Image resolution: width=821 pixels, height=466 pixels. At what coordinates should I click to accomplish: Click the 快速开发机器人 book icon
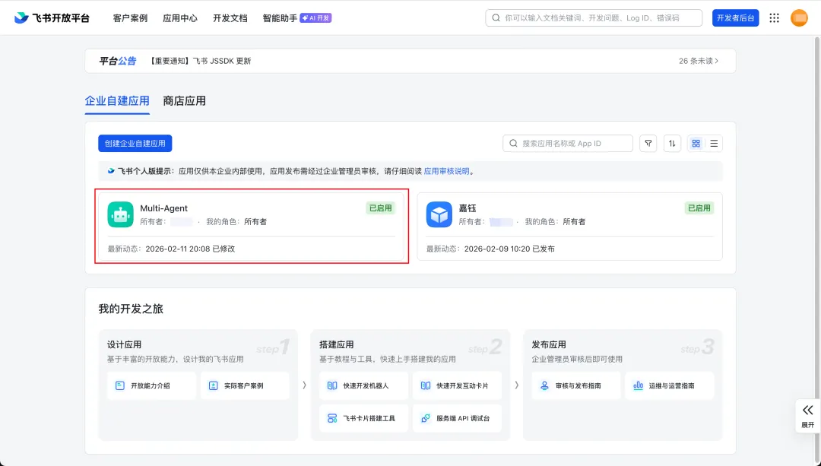click(x=332, y=385)
